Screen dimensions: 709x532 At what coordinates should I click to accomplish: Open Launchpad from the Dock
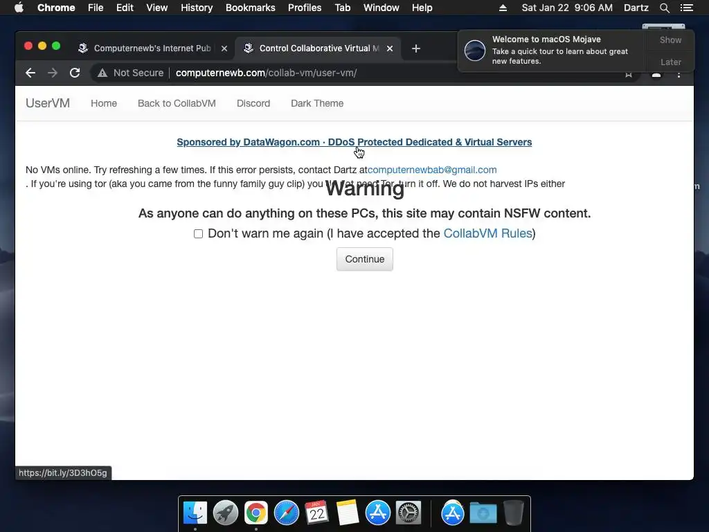(x=225, y=513)
